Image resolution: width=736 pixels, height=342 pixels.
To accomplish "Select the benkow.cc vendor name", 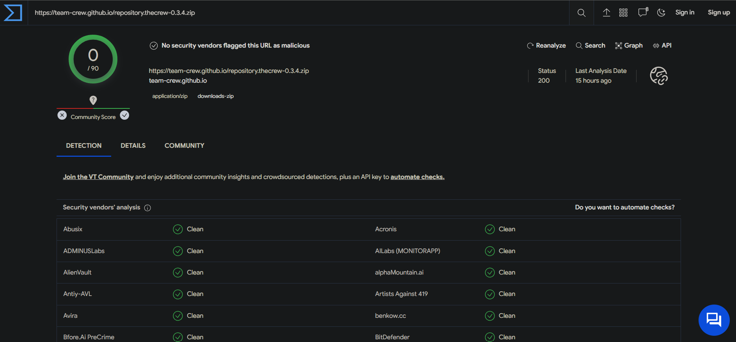I will [x=390, y=316].
